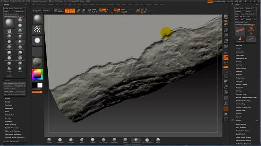The width and height of the screenshot is (261, 146).
Task: Toggle the orange XYZ rotation button
Action: [x=226, y=67]
